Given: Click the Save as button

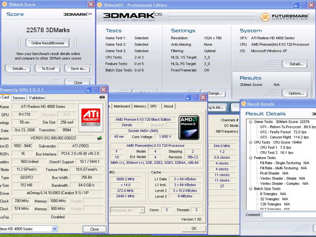Looking at the screenshot, I should pos(78,69).
